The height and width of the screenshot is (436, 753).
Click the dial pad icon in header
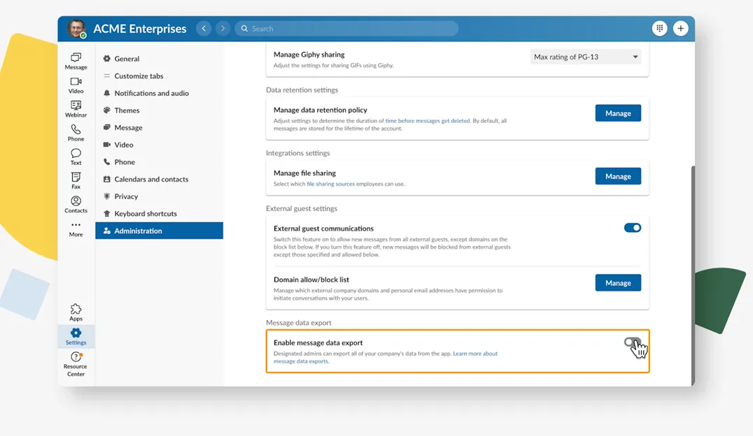point(659,29)
